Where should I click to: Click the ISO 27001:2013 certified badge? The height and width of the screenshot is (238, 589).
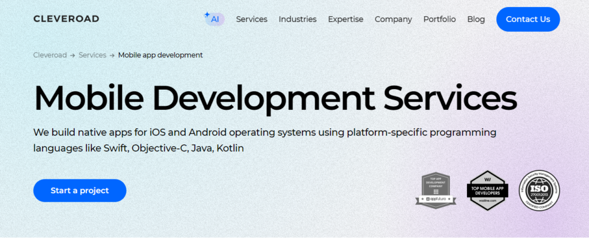540,190
